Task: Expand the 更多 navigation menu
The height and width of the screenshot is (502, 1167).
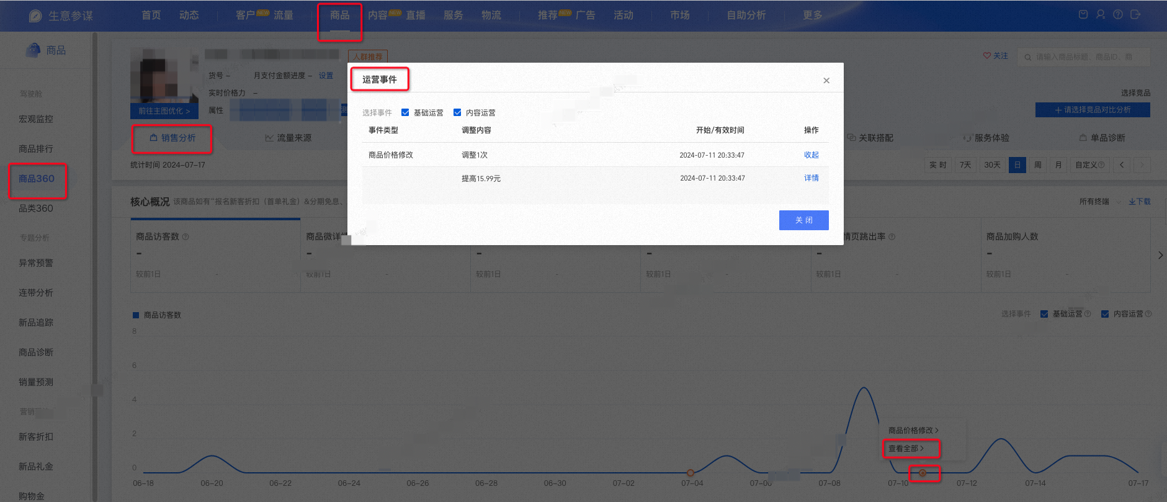Action: pos(813,15)
